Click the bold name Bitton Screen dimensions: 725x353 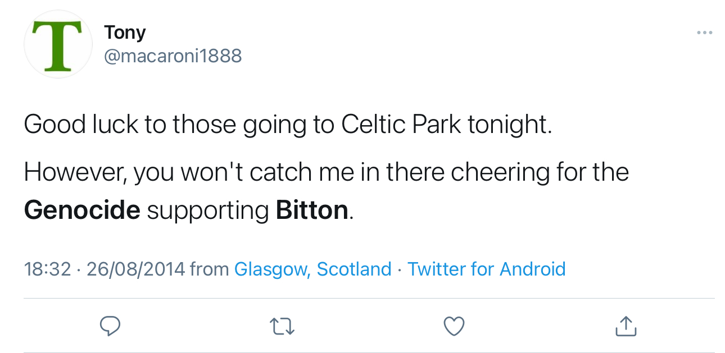312,210
